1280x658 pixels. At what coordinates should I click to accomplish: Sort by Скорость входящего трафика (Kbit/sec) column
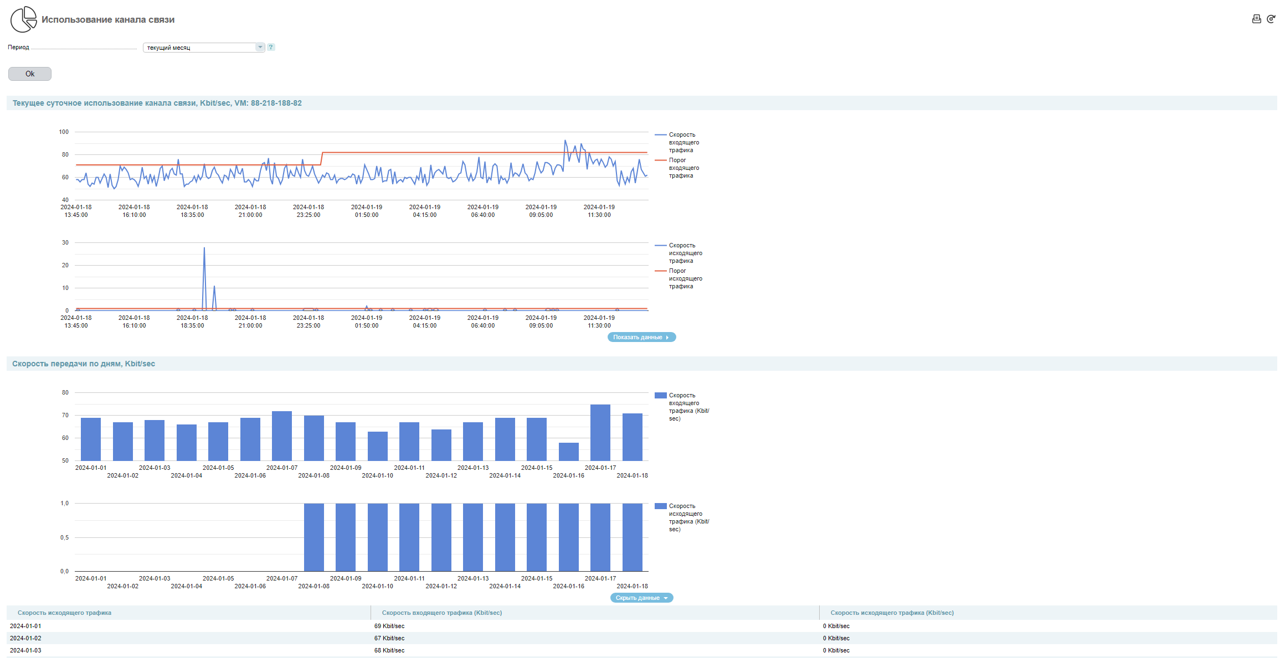pyautogui.click(x=442, y=613)
